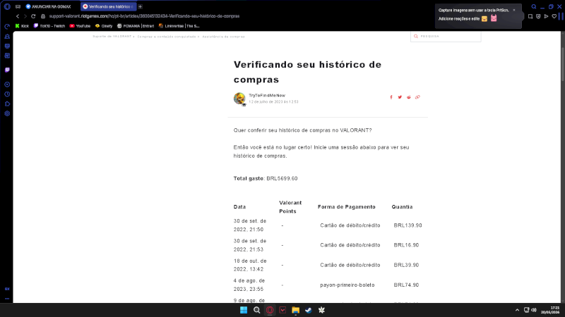The width and height of the screenshot is (565, 317).
Task: Click the author's avatar thumbnail
Action: [239, 99]
